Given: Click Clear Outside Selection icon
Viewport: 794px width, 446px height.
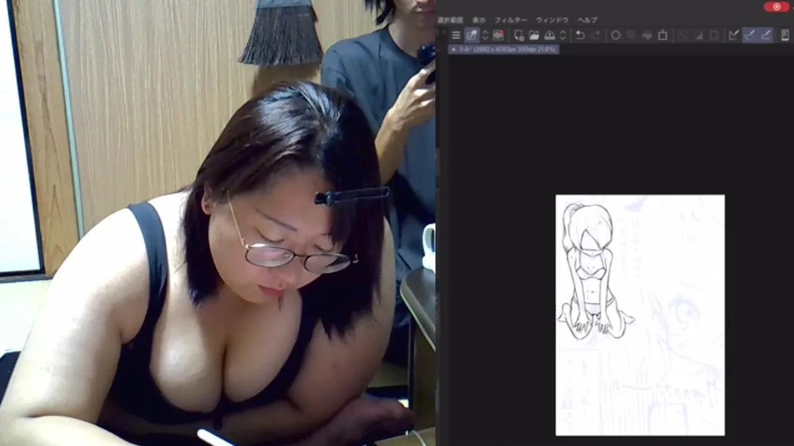Looking at the screenshot, I should pos(631,35).
